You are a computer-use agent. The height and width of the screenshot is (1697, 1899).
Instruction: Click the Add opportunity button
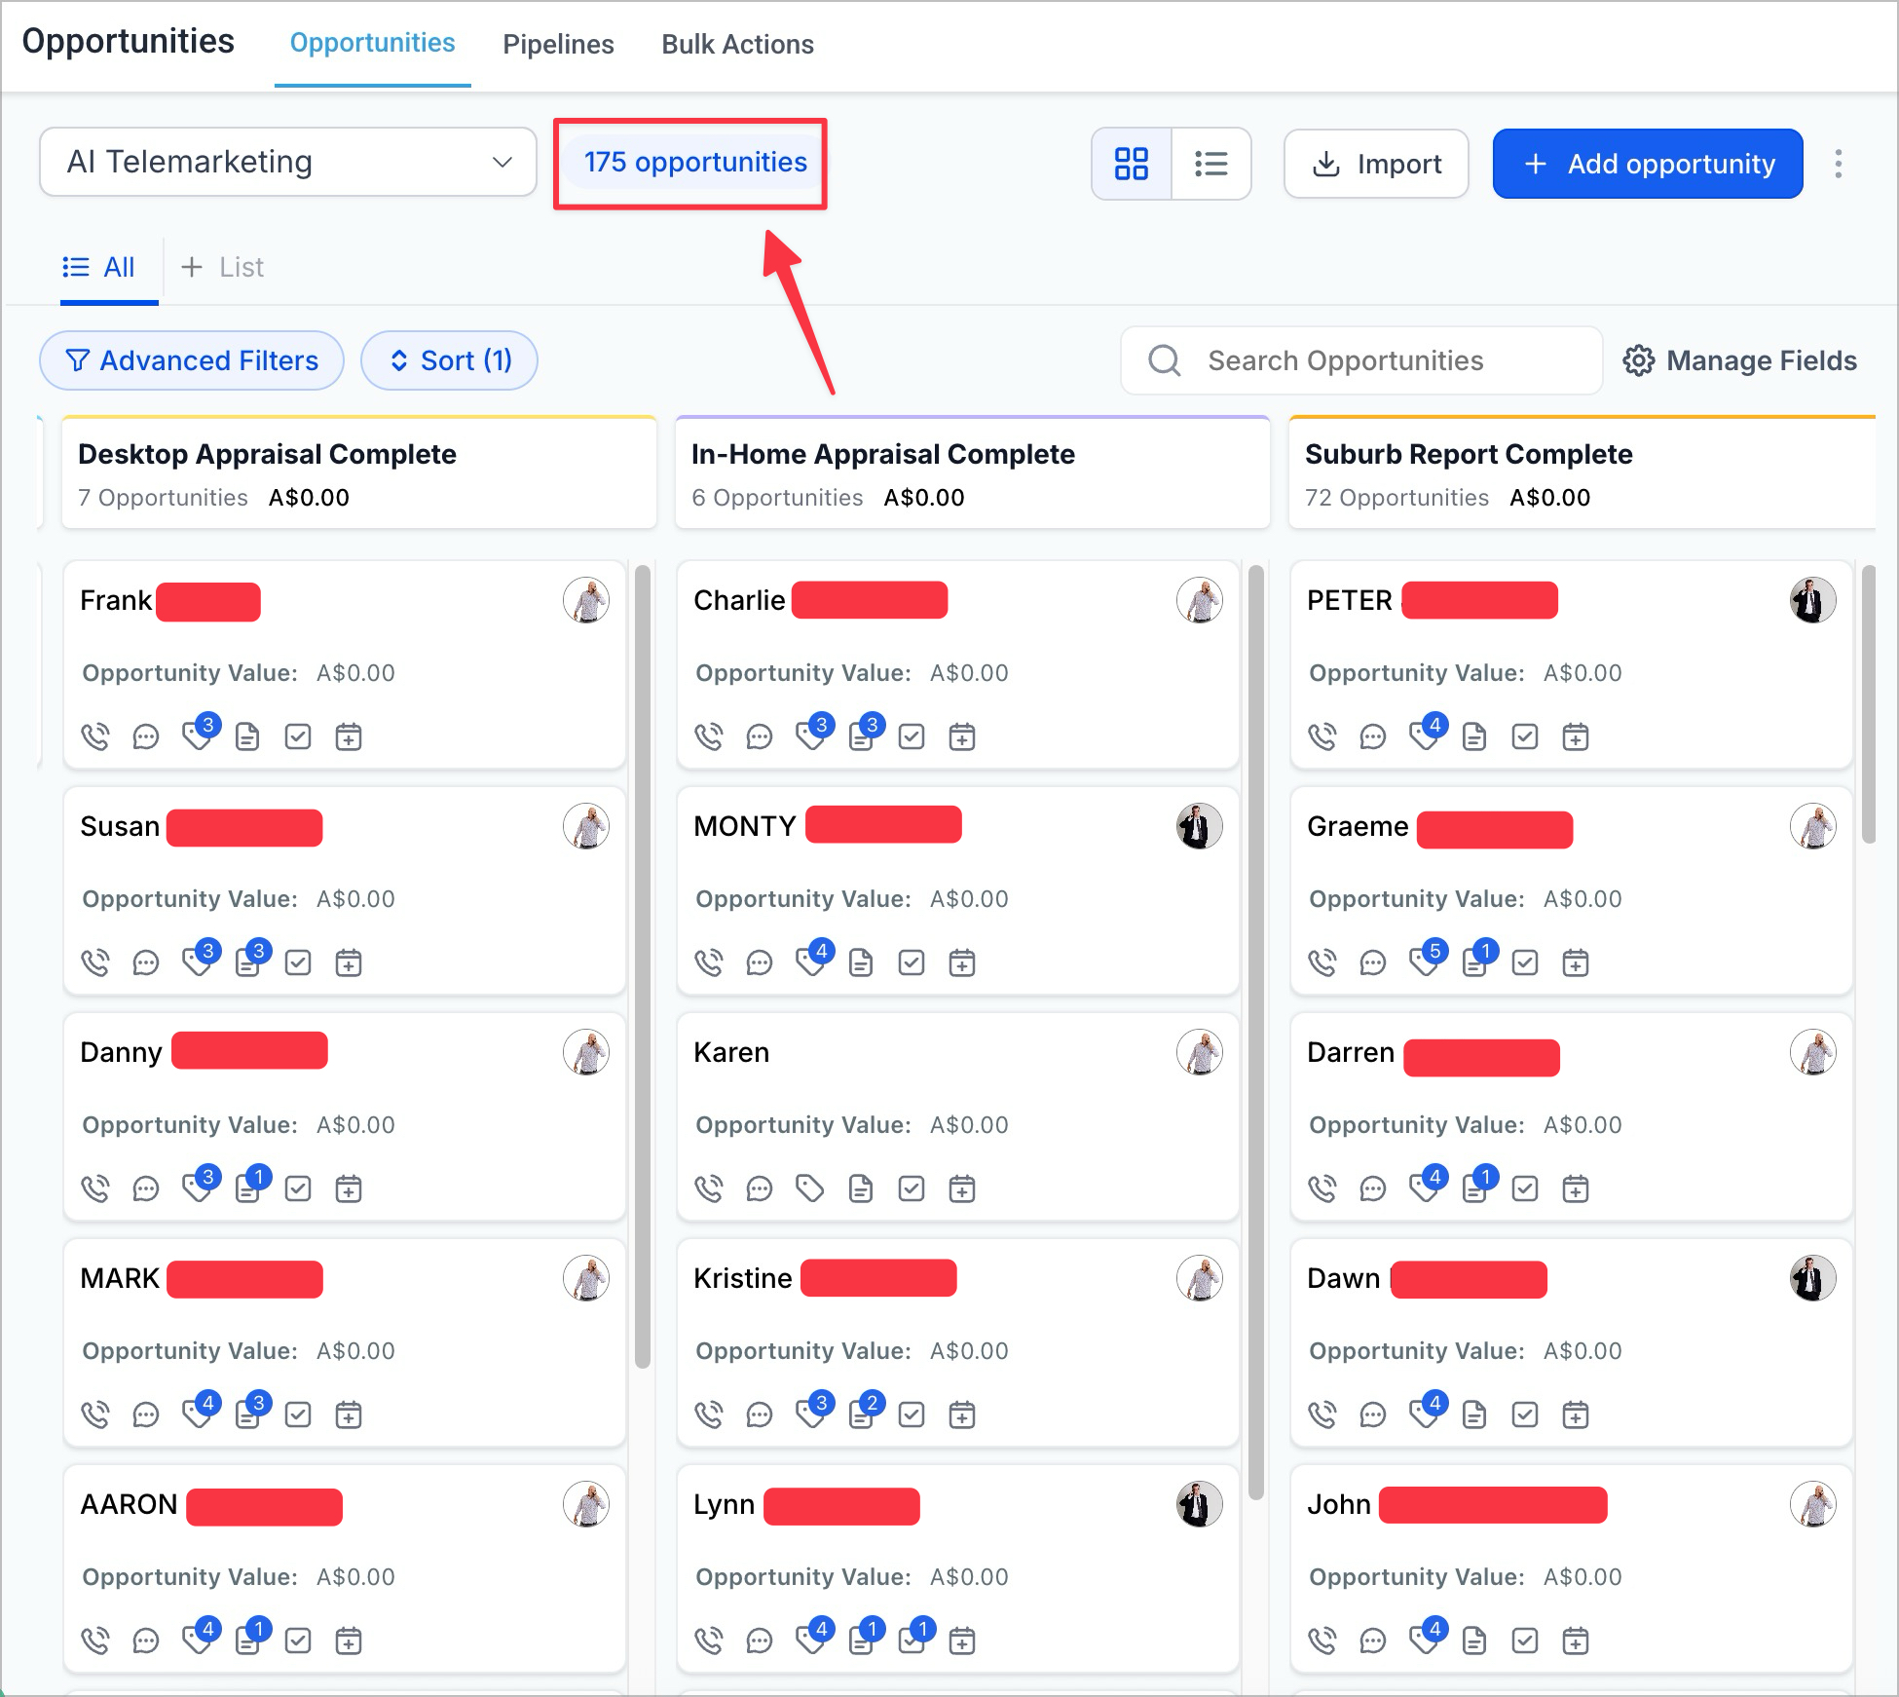(x=1647, y=164)
